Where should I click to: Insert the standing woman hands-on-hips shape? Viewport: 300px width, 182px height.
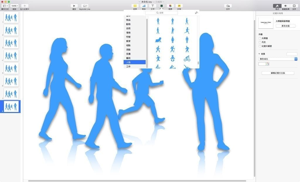coord(158,21)
